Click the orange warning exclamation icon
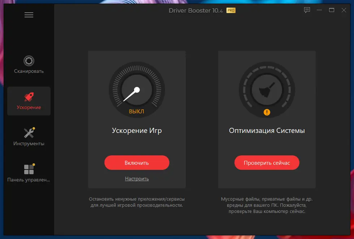 pyautogui.click(x=267, y=112)
